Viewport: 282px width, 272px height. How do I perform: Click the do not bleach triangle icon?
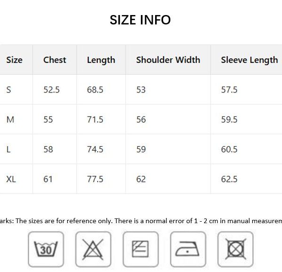pos(93,249)
